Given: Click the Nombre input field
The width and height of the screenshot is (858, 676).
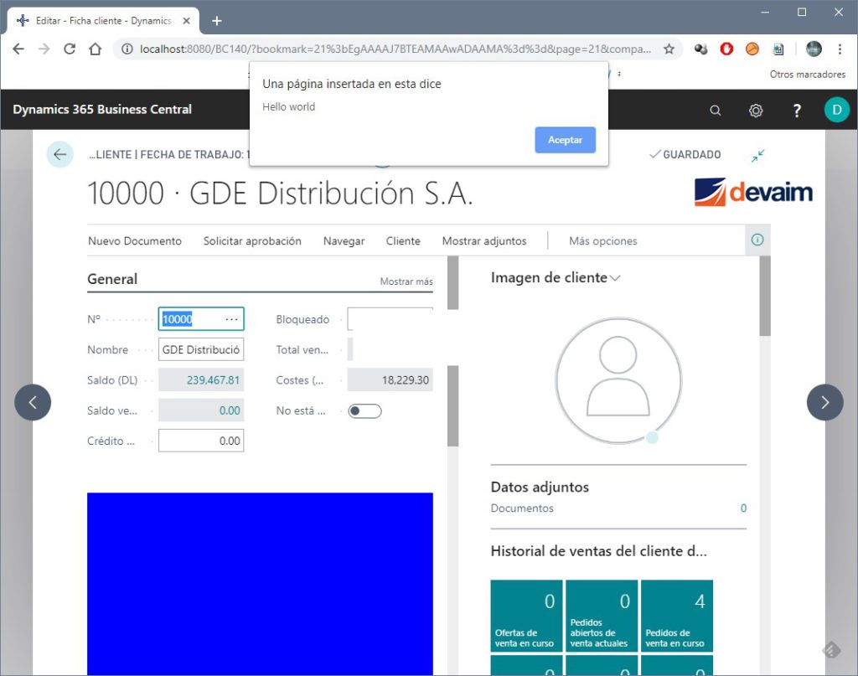Looking at the screenshot, I should tap(201, 350).
